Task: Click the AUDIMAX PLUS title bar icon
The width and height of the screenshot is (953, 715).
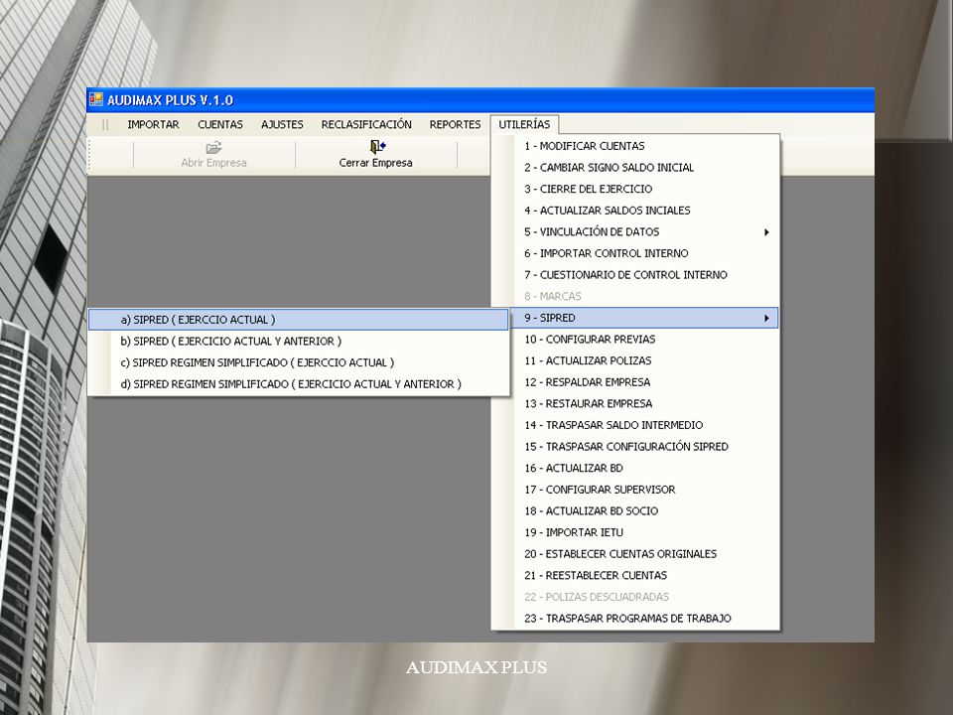Action: [x=96, y=99]
